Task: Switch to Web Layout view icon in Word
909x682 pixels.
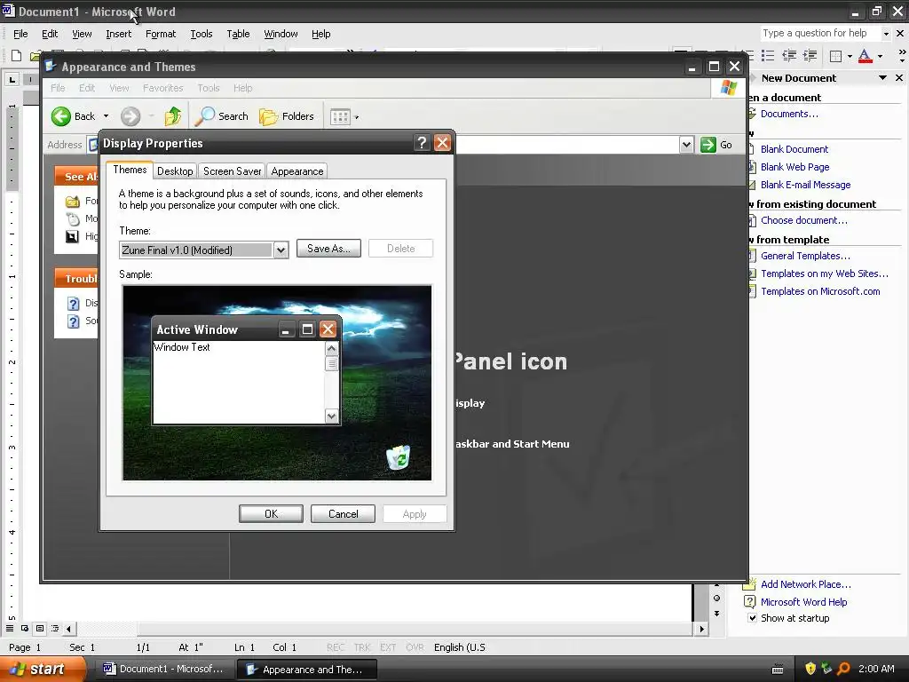Action: pos(25,628)
